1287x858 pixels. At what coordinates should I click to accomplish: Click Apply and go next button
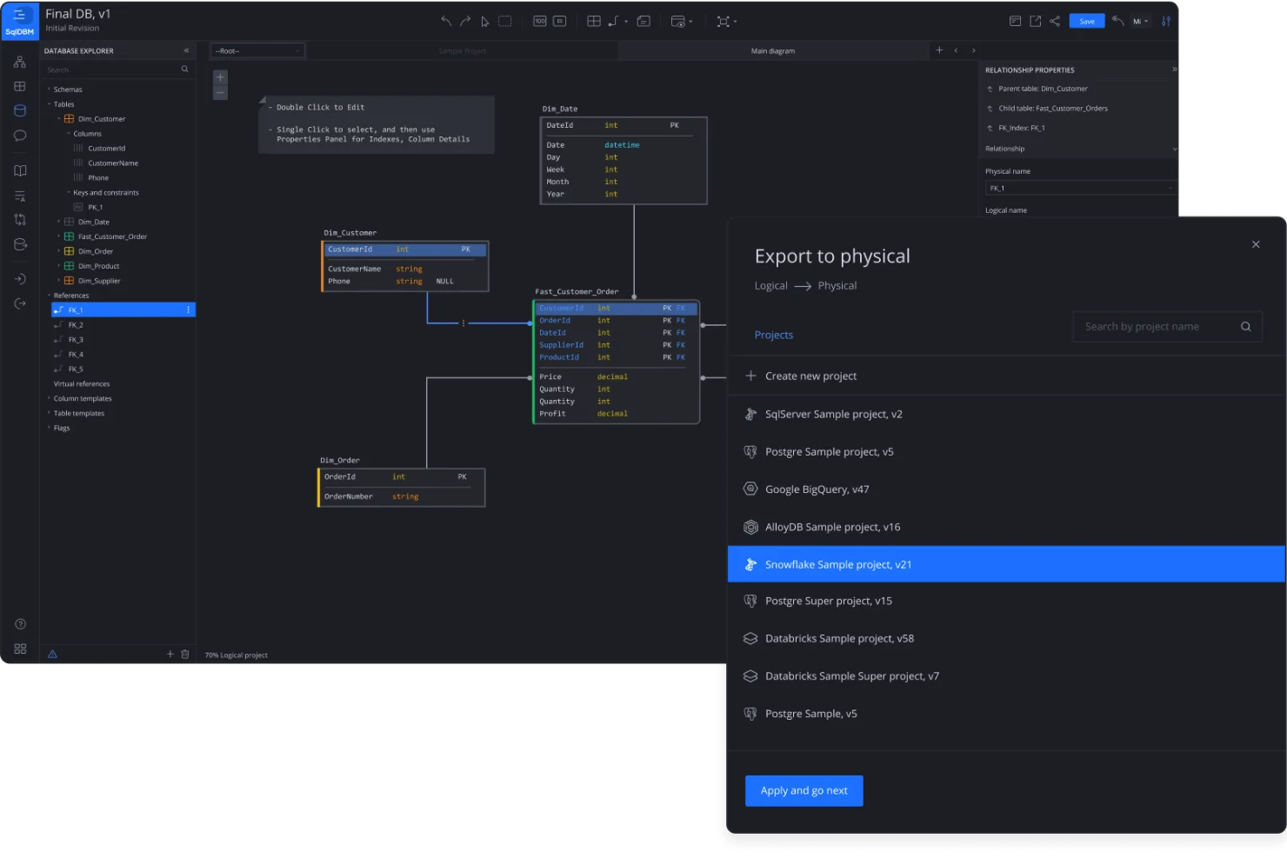804,791
